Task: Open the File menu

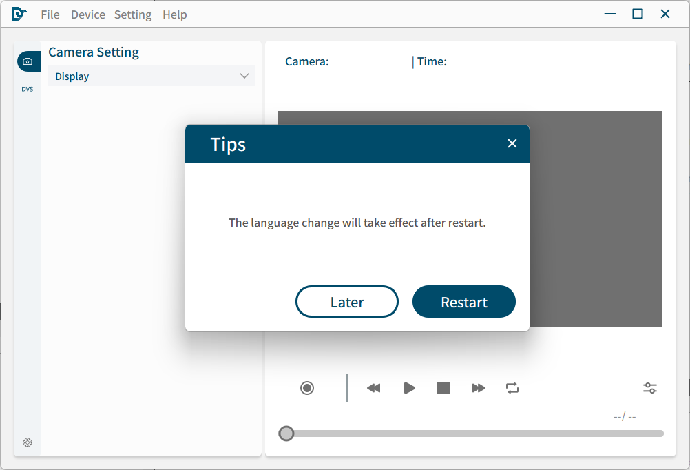Action: pos(50,14)
